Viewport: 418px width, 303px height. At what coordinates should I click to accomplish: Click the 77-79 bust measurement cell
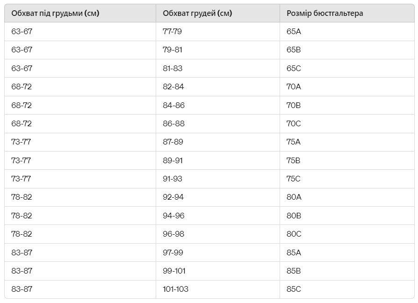(172, 32)
